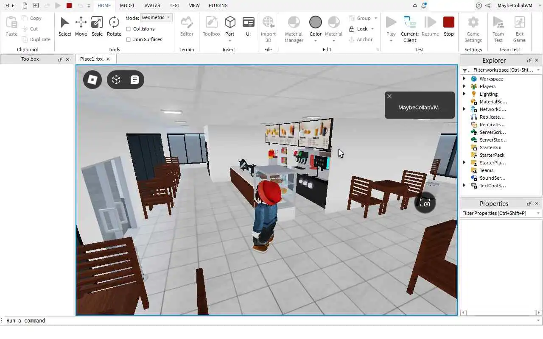The image size is (543, 339).
Task: Activate the Move tool
Action: pos(81,26)
